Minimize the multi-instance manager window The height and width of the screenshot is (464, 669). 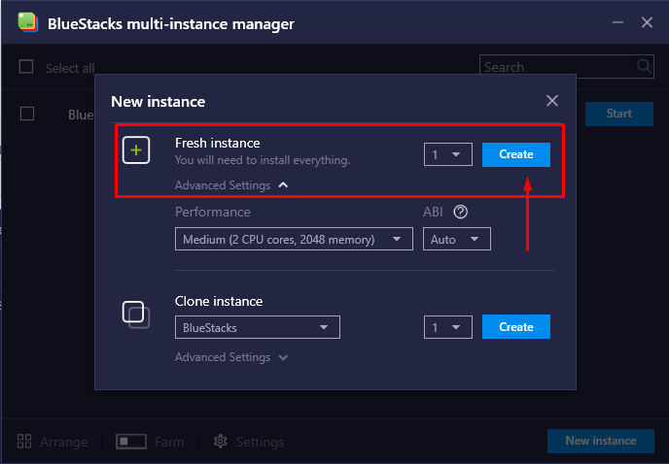coord(617,22)
